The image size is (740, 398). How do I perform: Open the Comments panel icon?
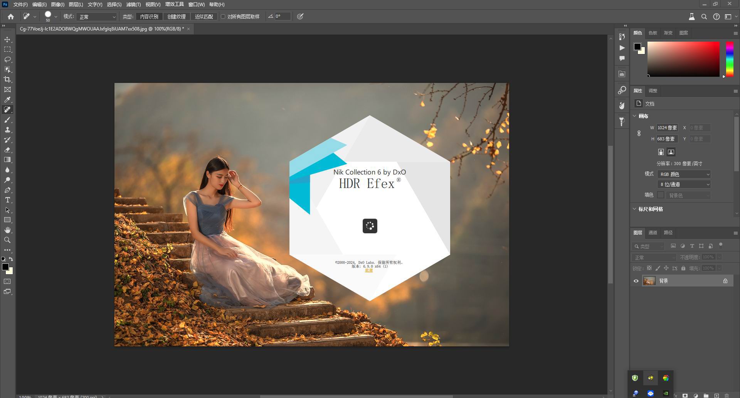click(x=622, y=58)
